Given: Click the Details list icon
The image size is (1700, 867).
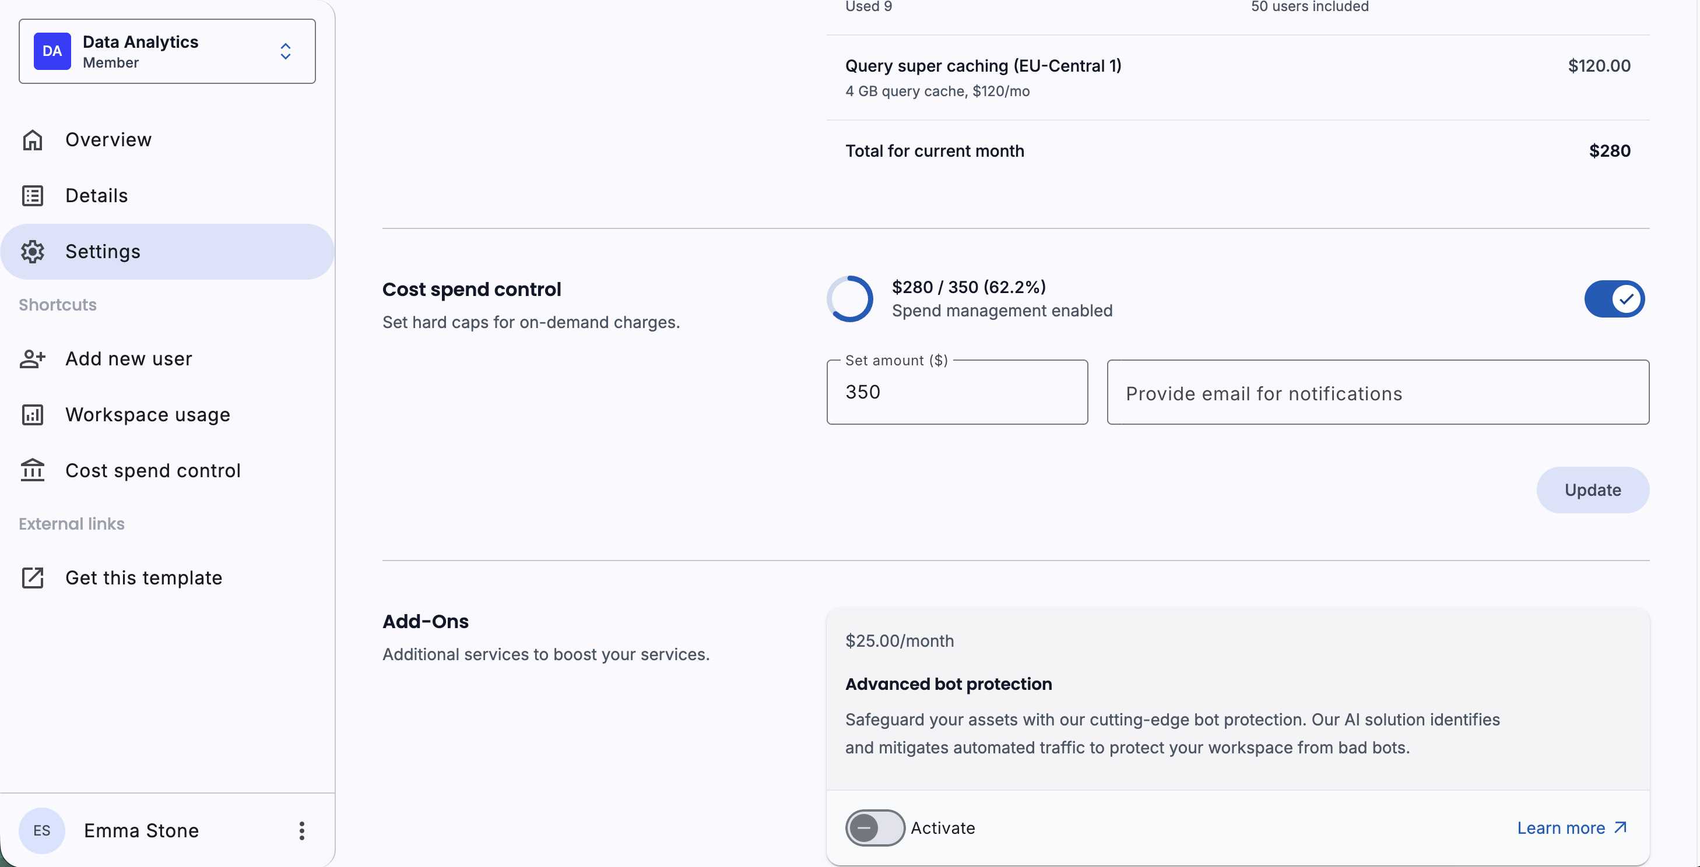Looking at the screenshot, I should point(32,196).
